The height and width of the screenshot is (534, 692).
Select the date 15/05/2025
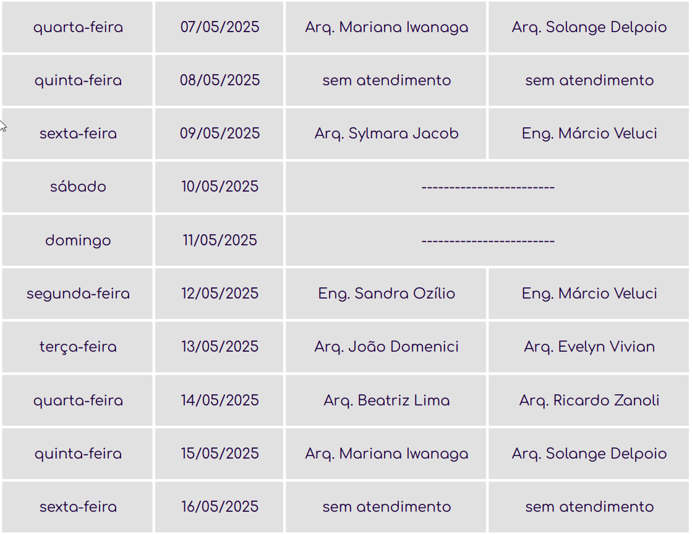pyautogui.click(x=220, y=454)
